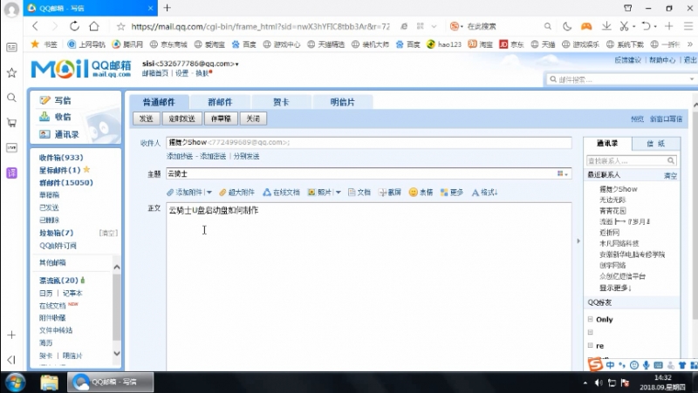This screenshot has width=698, height=393.
Task: Open browser downloads arrow icon
Action: (x=606, y=26)
